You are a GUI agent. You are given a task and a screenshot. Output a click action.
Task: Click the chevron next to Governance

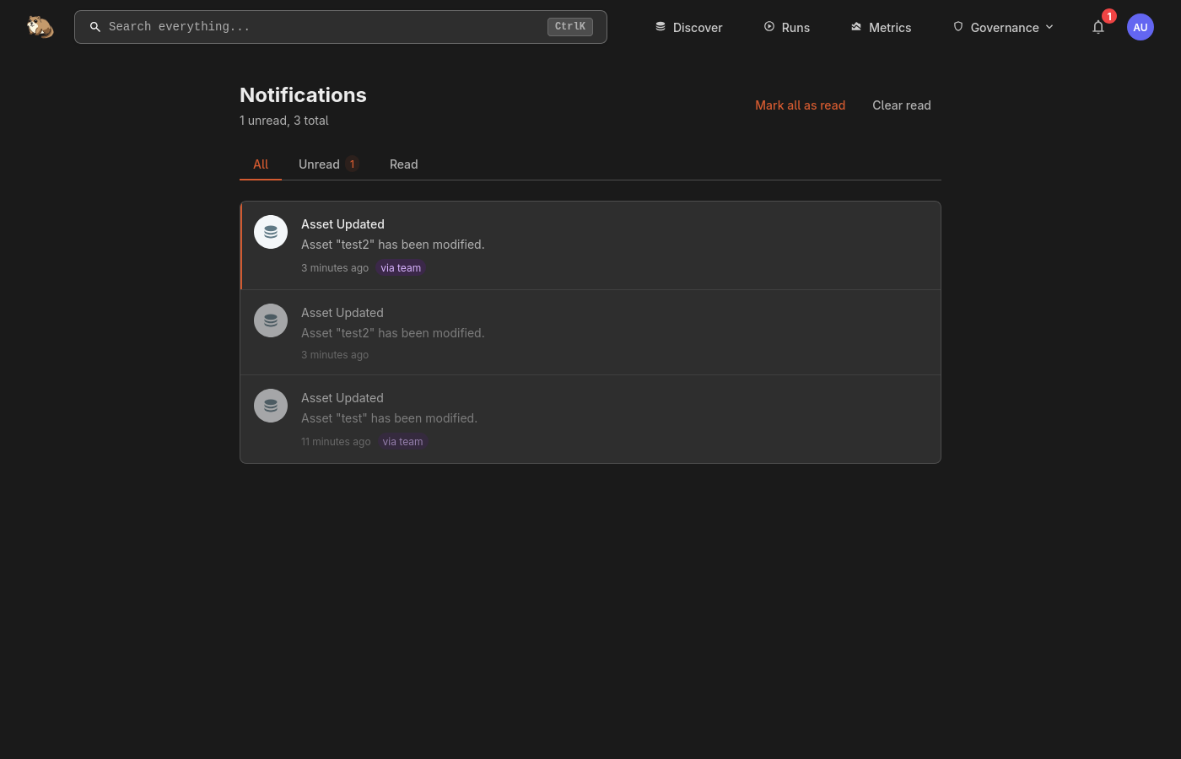pos(1049,27)
